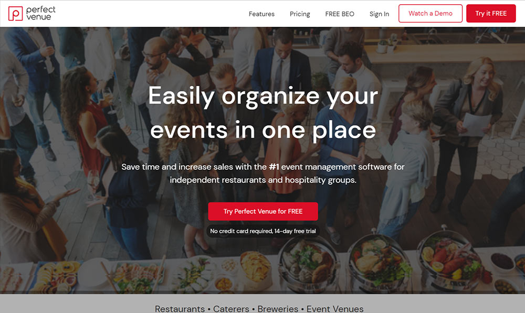Click 'independent restaurants and hospitality groups' text
The width and height of the screenshot is (525, 313).
[263, 180]
